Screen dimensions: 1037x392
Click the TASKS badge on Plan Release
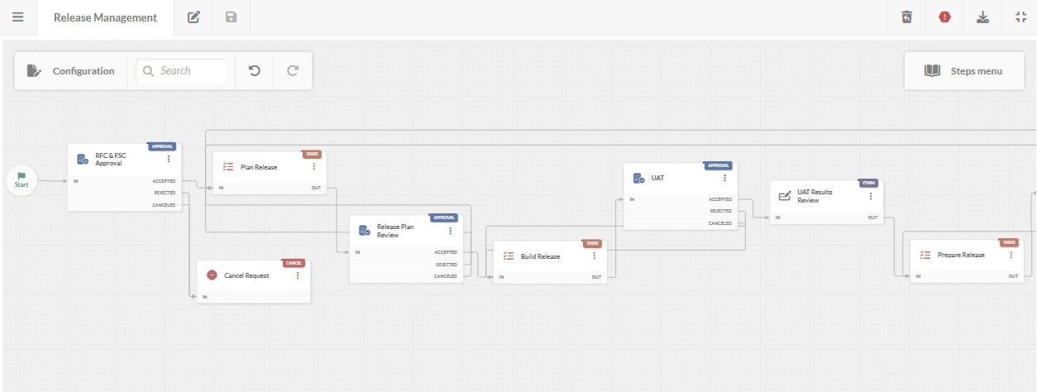coord(312,154)
